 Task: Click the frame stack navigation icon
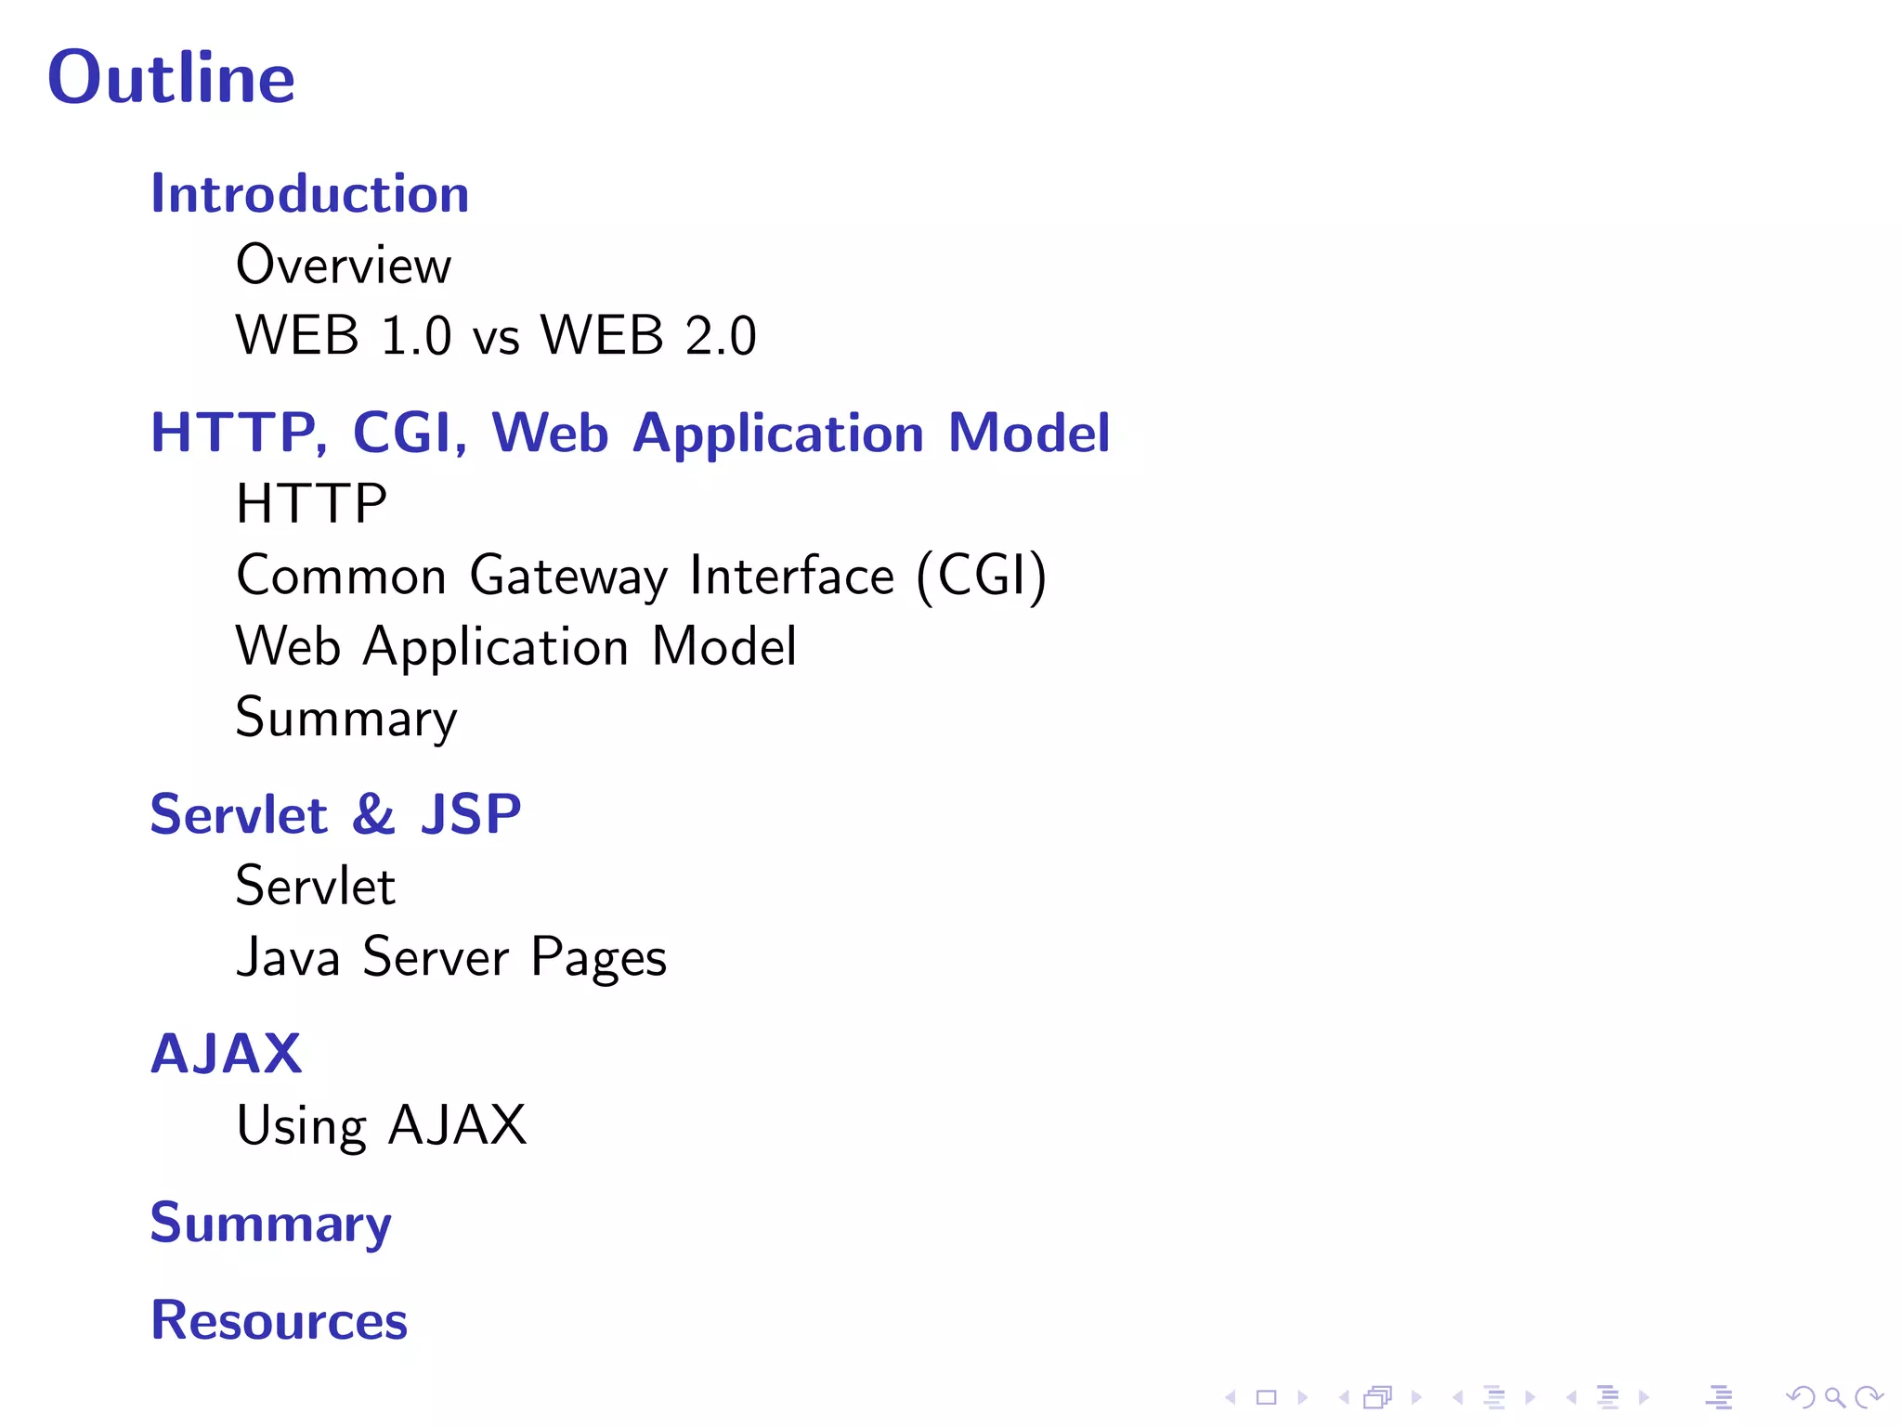click(1378, 1397)
